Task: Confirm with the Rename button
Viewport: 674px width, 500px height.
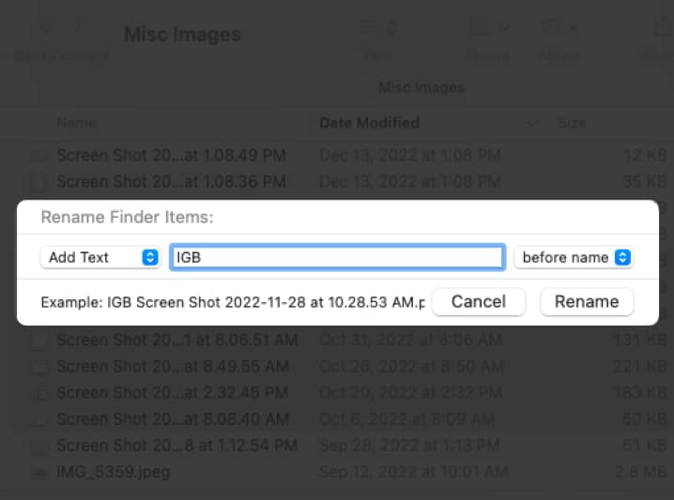Action: pos(586,301)
